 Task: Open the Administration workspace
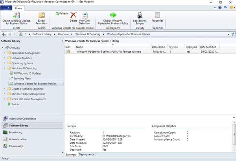pos(32,139)
